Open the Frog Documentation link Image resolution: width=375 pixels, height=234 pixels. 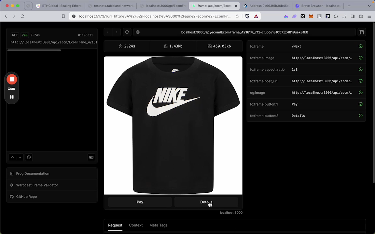point(52,174)
